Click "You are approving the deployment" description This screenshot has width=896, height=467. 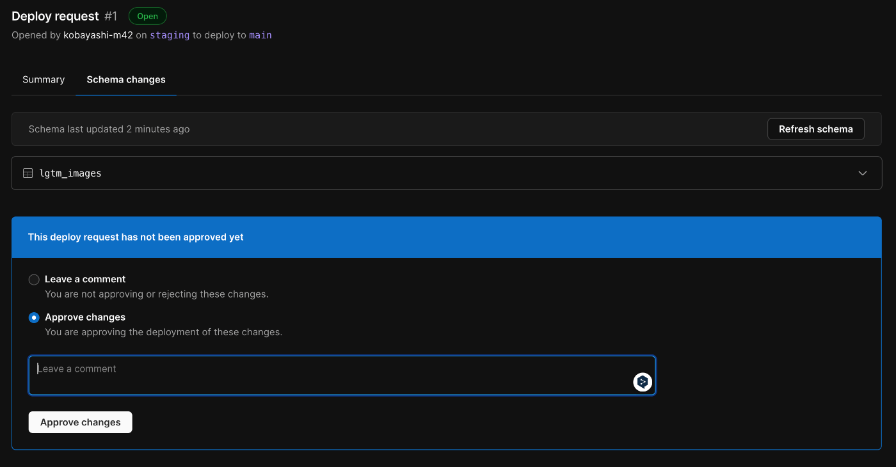(163, 332)
